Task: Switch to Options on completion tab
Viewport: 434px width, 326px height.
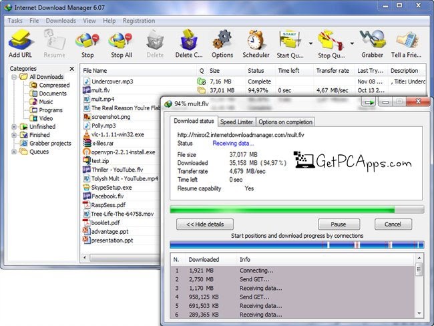Action: [285, 122]
